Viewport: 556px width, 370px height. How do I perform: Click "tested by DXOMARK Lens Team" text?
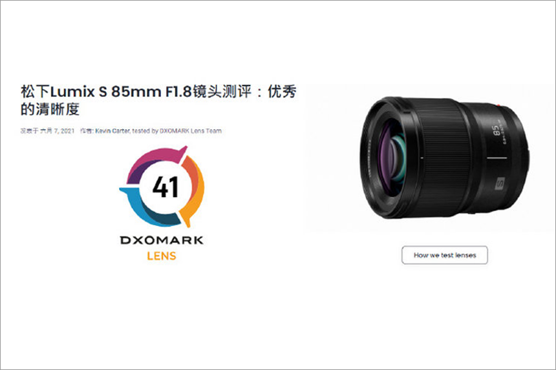pos(177,130)
